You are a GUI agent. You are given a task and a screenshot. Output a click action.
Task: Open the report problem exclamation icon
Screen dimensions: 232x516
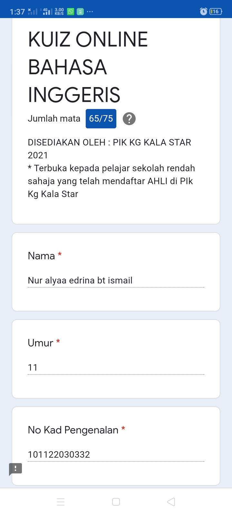tap(15, 469)
